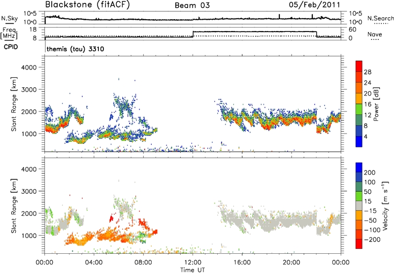394x273 pixels.
Task: Click the '16:00' time axis label
Action: tap(242, 263)
